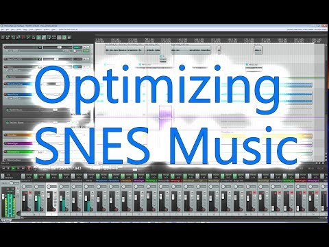The height and width of the screenshot is (247, 329).
Task: Toggle locking toolbar padlock icon
Action: coord(69,37)
